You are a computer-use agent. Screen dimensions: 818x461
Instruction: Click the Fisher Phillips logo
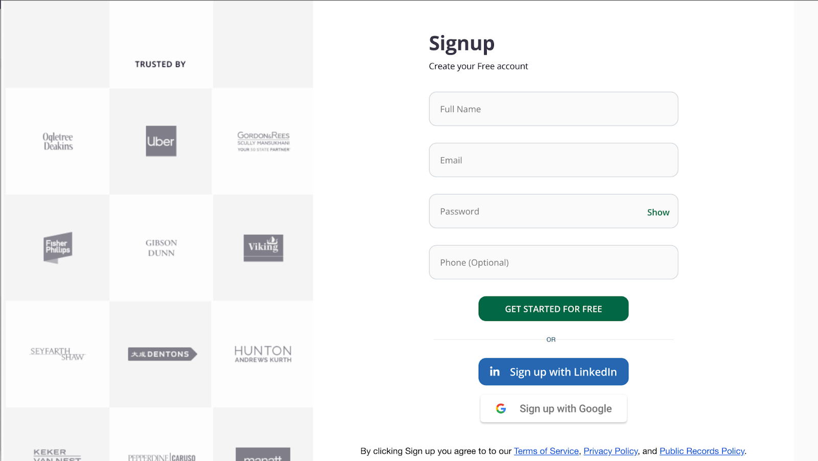58,247
